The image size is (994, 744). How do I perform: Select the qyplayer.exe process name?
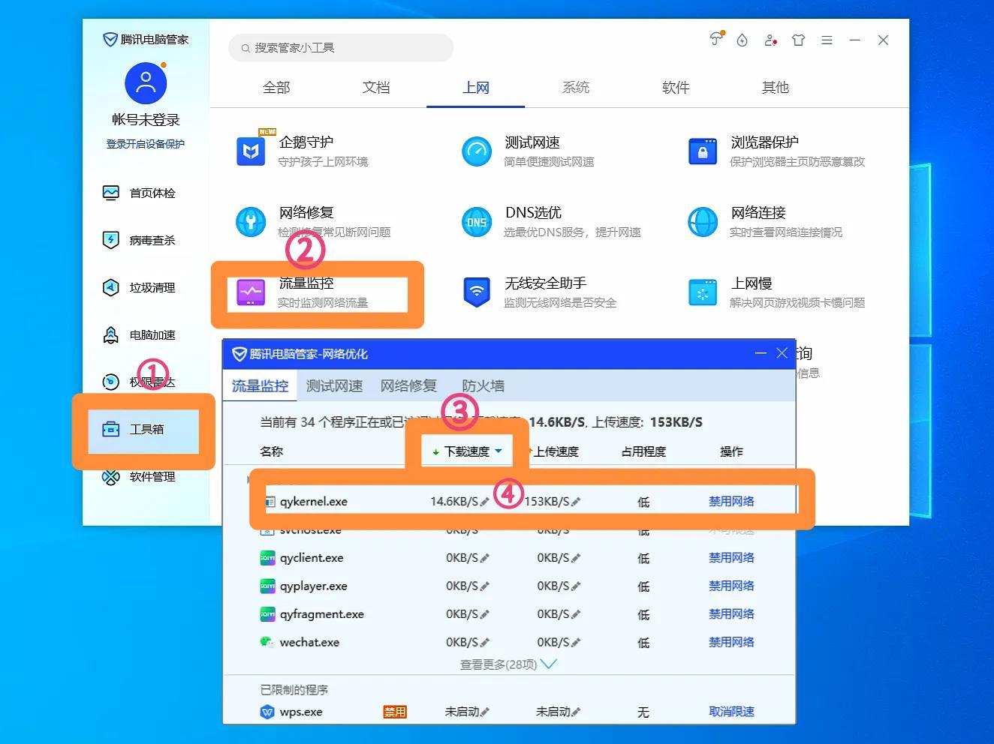click(x=313, y=586)
